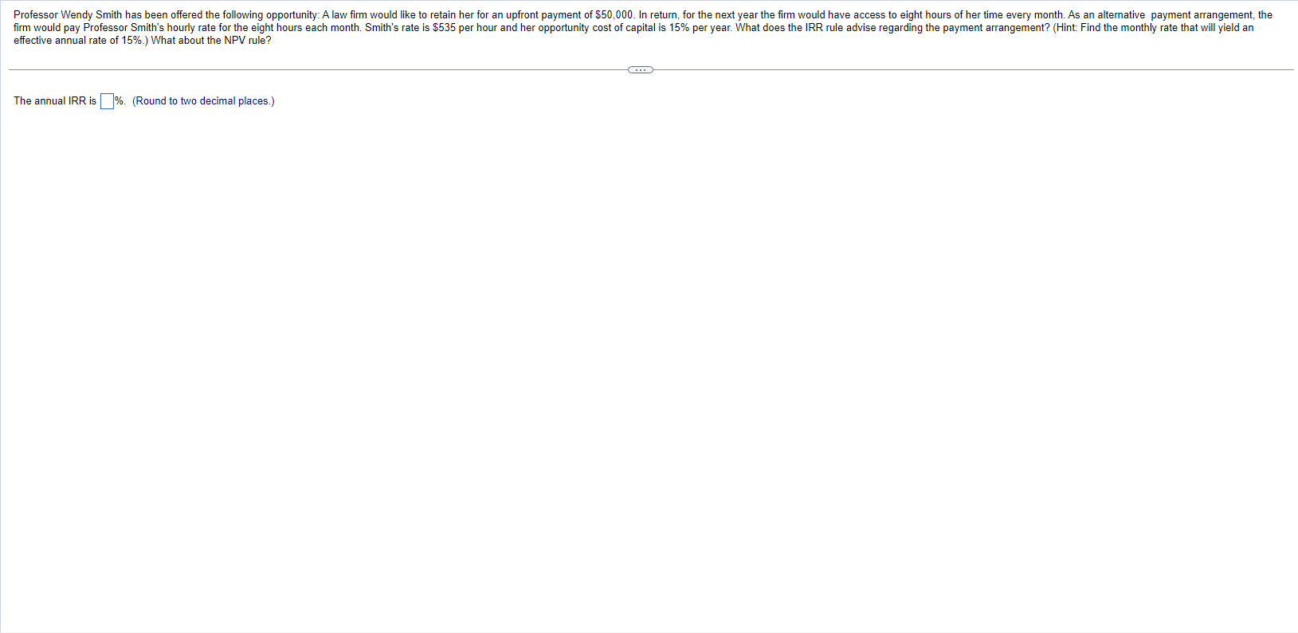Click the 'Professor Wendy Smith' name at start

click(x=68, y=15)
